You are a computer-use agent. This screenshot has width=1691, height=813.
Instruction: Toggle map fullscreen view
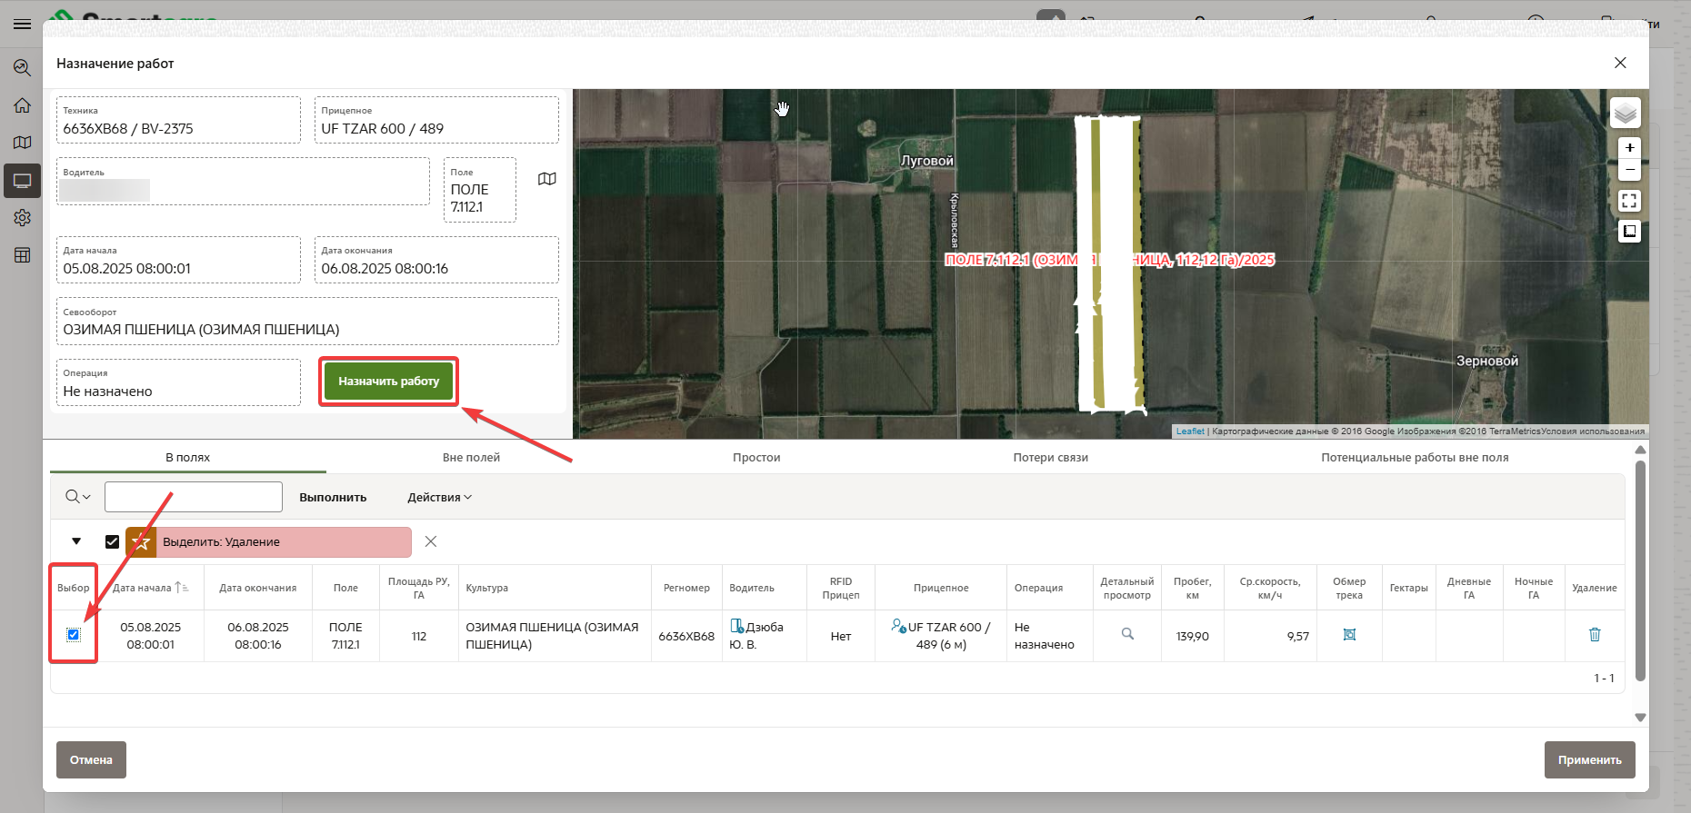tap(1629, 201)
